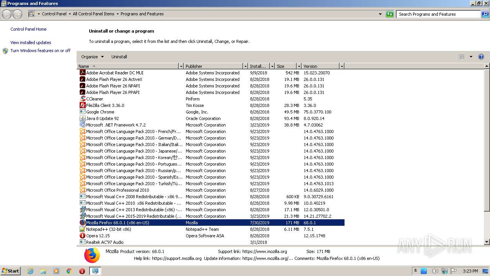The image size is (490, 276).
Task: Open the Version column filter dropdown
Action: click(x=342, y=66)
